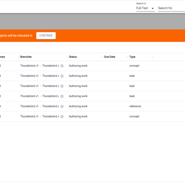Open branch info icon in first task row
This screenshot has width=185, height=185.
(62, 76)
